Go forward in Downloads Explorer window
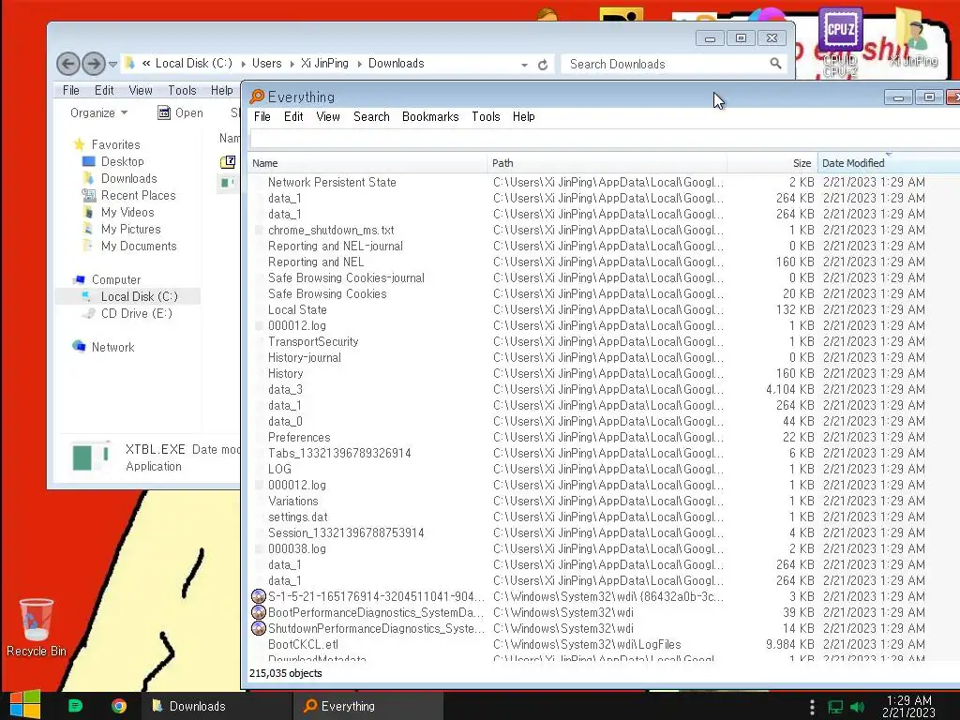 [94, 63]
